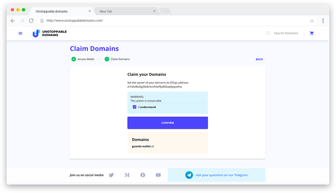Open the hamburger navigation menu
Viewport: 336px width, 193px height.
coord(20,33)
